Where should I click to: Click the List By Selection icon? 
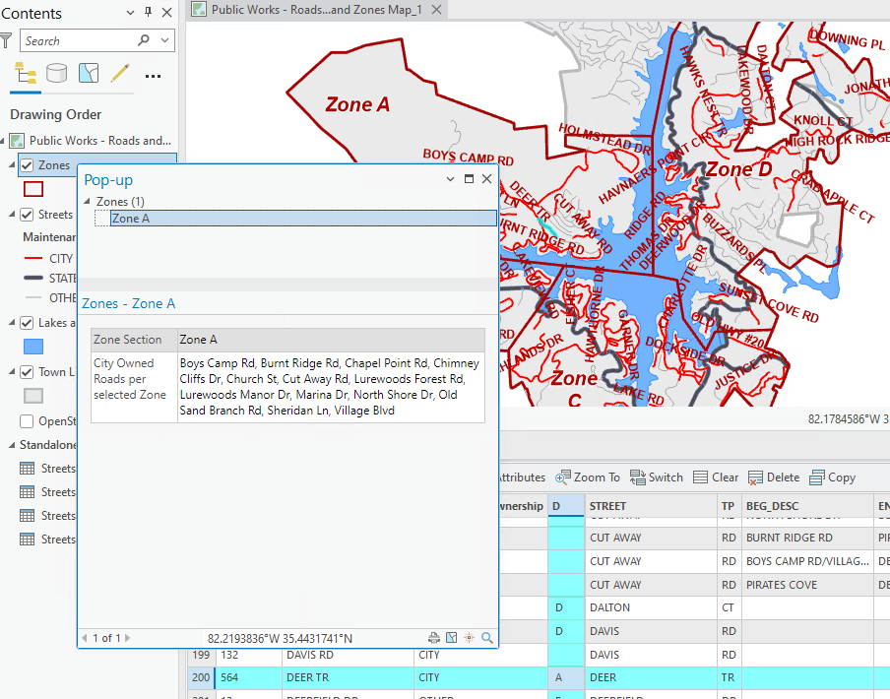pos(89,74)
